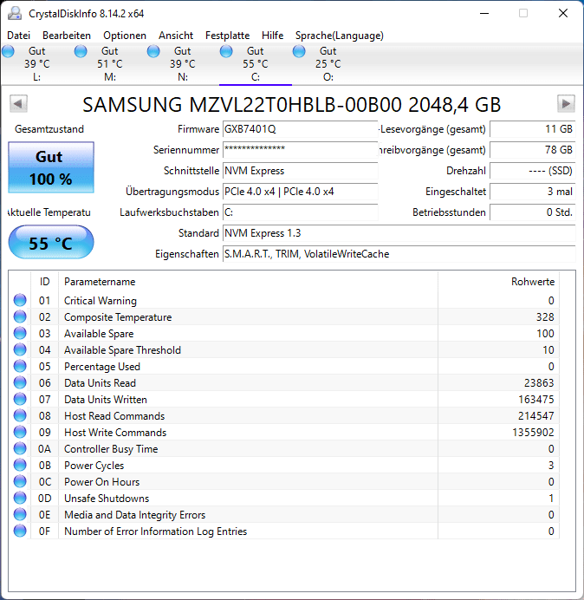Click the Drehzahl value ---- (SSD)
584x600 pixels.
pos(532,171)
